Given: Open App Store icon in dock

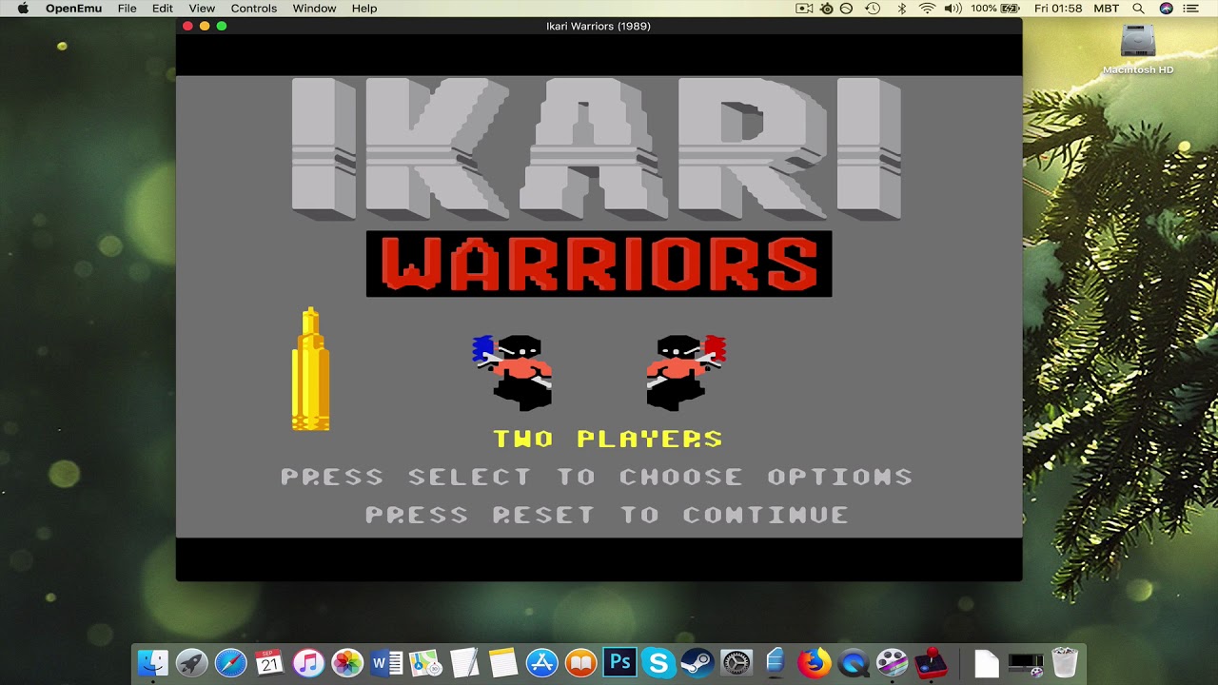Looking at the screenshot, I should point(541,662).
